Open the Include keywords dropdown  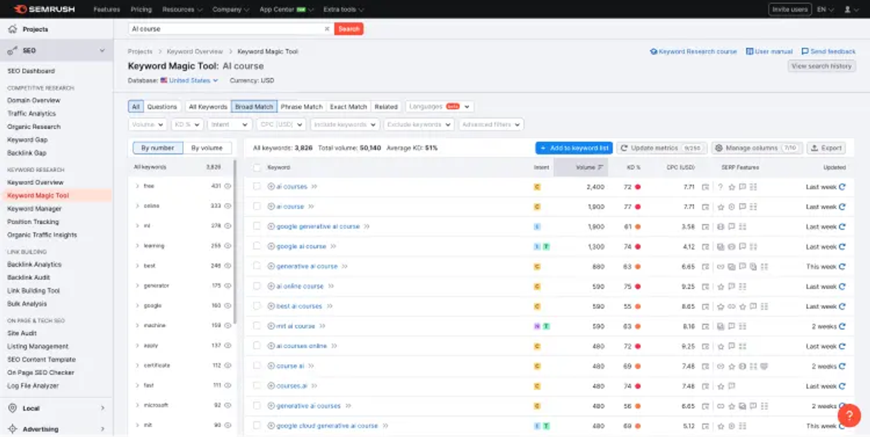point(345,124)
